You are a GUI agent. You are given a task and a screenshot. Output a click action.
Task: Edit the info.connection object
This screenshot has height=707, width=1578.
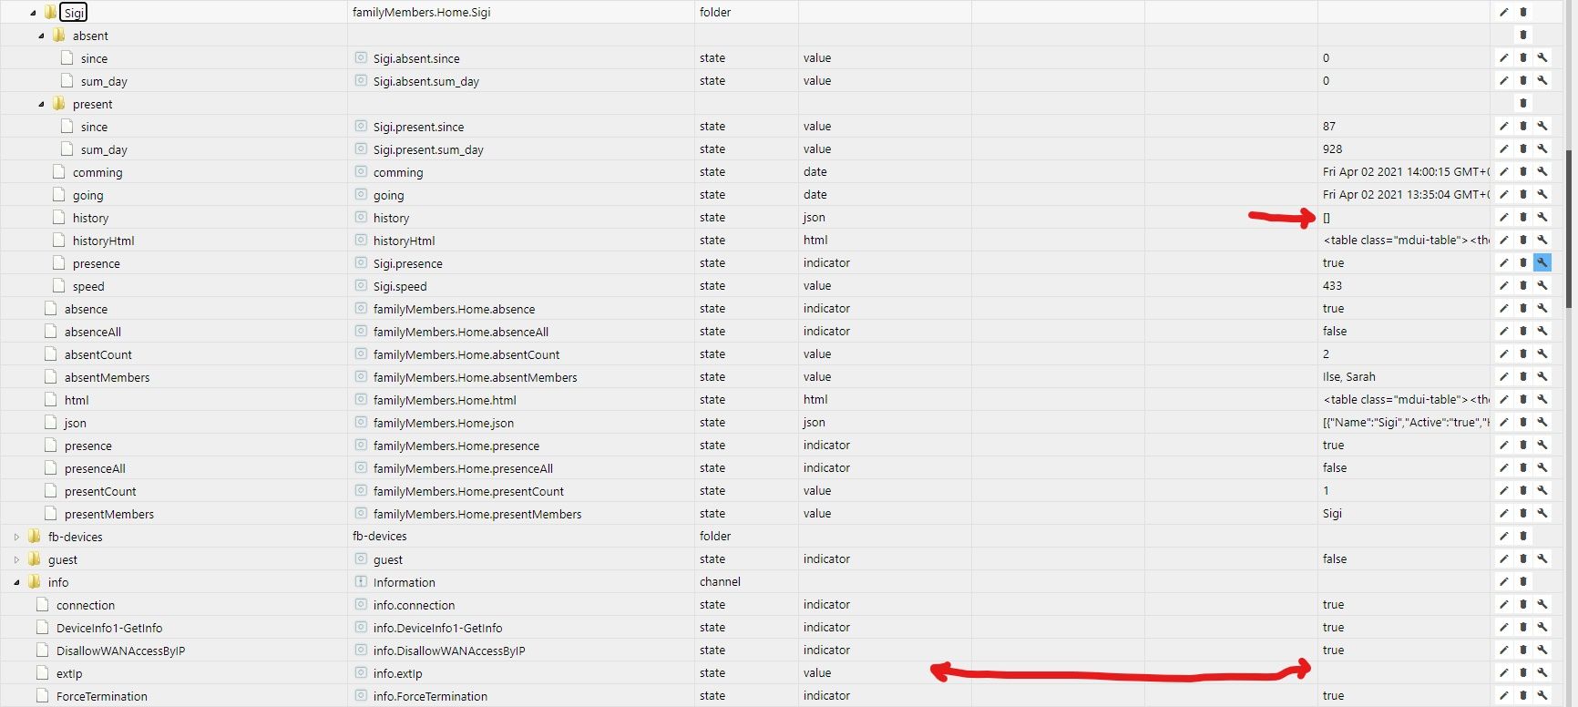(x=1504, y=605)
